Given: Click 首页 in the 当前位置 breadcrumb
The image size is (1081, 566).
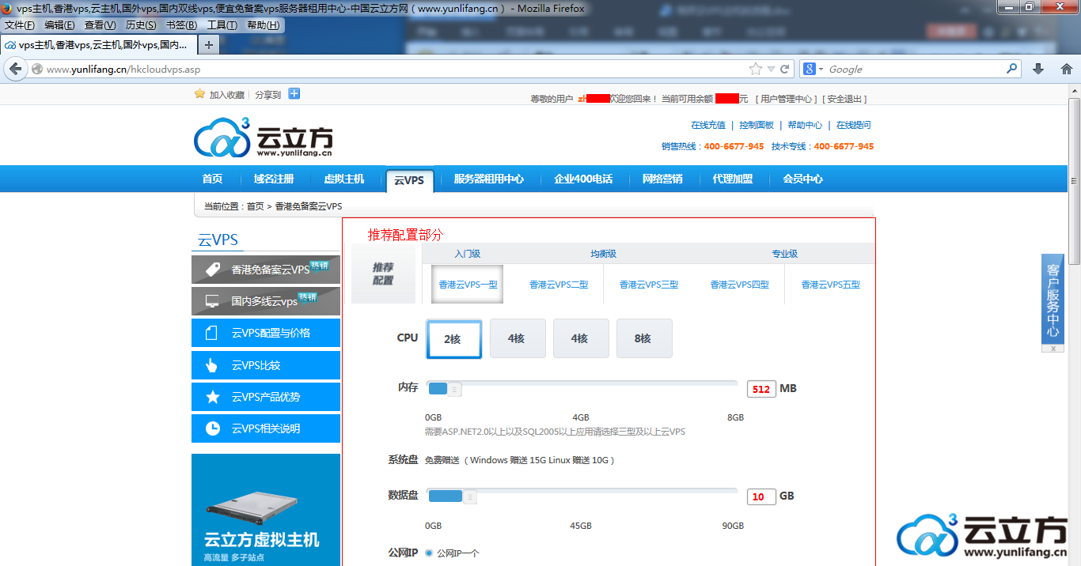Looking at the screenshot, I should pos(256,206).
